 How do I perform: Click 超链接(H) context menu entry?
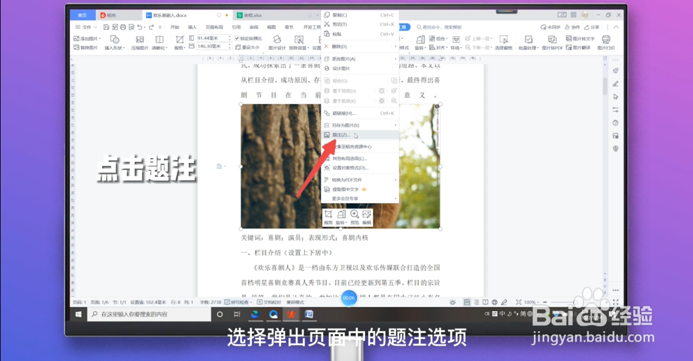point(360,113)
